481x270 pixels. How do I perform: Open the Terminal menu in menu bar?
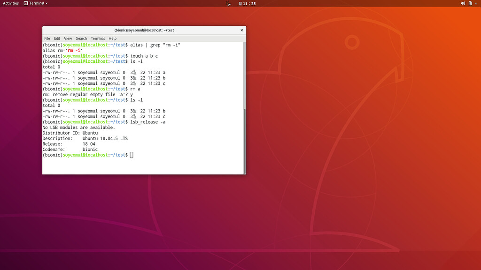[x=98, y=38]
